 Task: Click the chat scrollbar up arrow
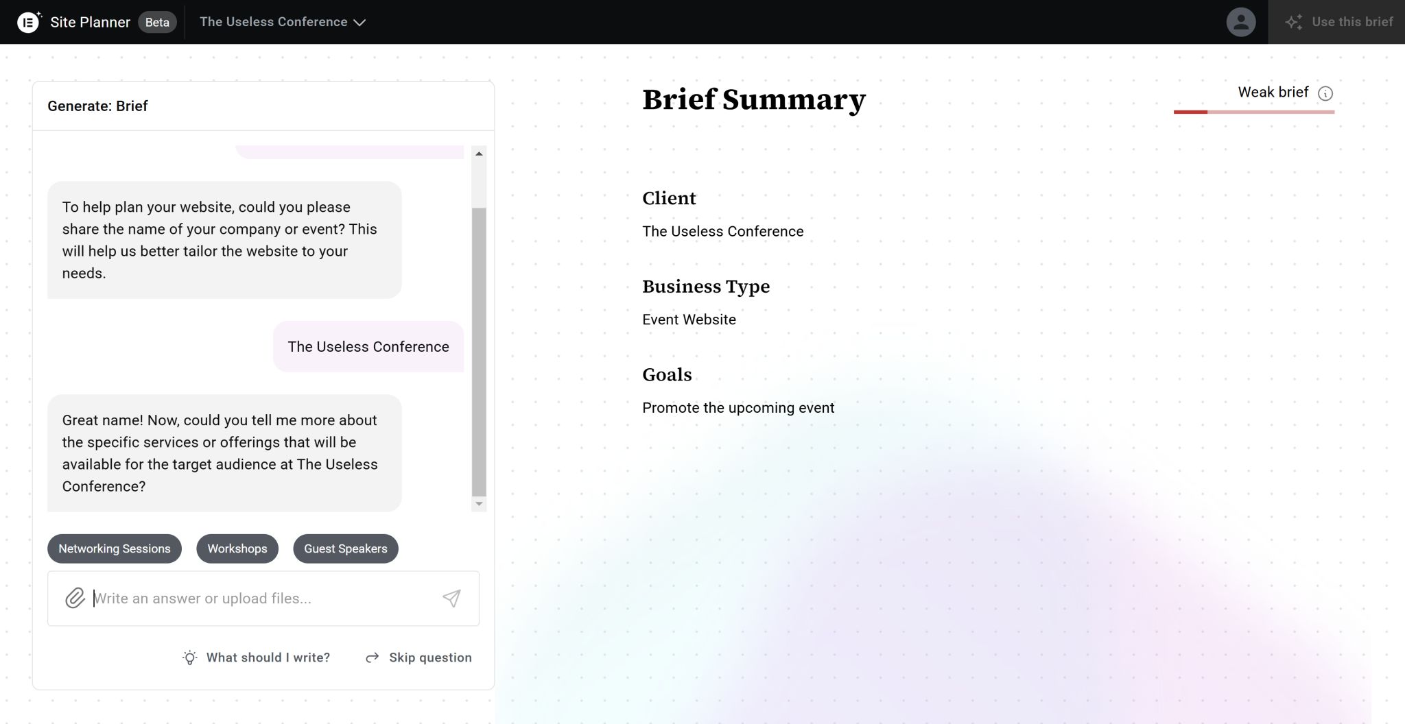[479, 154]
